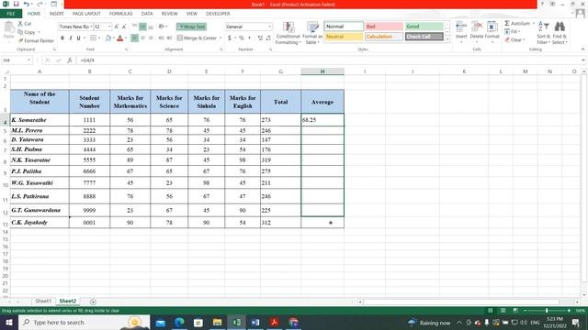Screen dimensions: 588x330
Task: Apply the Good cell style
Action: pyautogui.click(x=424, y=27)
